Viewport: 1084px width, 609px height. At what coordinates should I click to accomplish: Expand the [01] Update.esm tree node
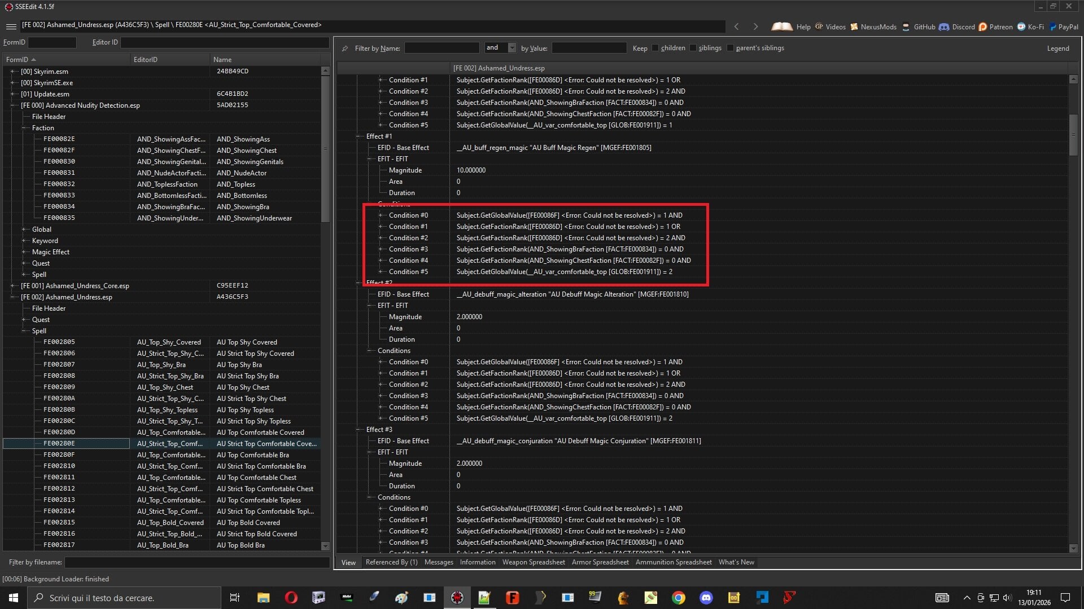[12, 94]
